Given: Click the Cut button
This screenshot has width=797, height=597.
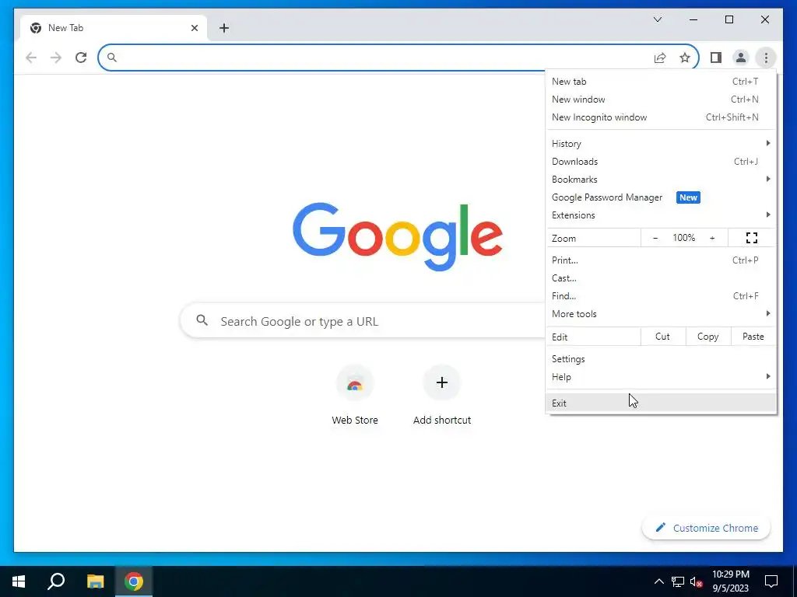Looking at the screenshot, I should (x=662, y=337).
